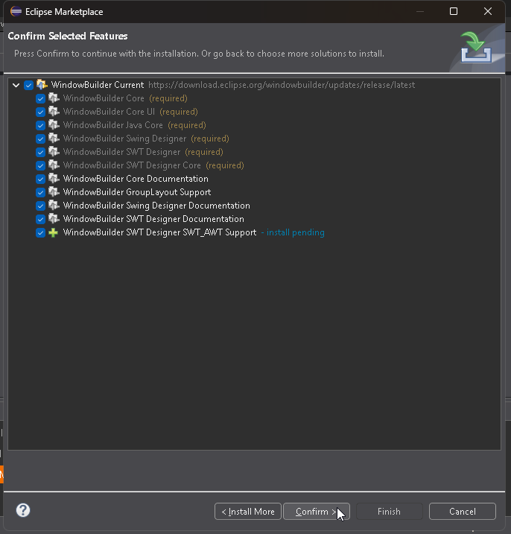Click the feature icon beside WindowBuilder Core (required)
This screenshot has width=511, height=534.
54,98
